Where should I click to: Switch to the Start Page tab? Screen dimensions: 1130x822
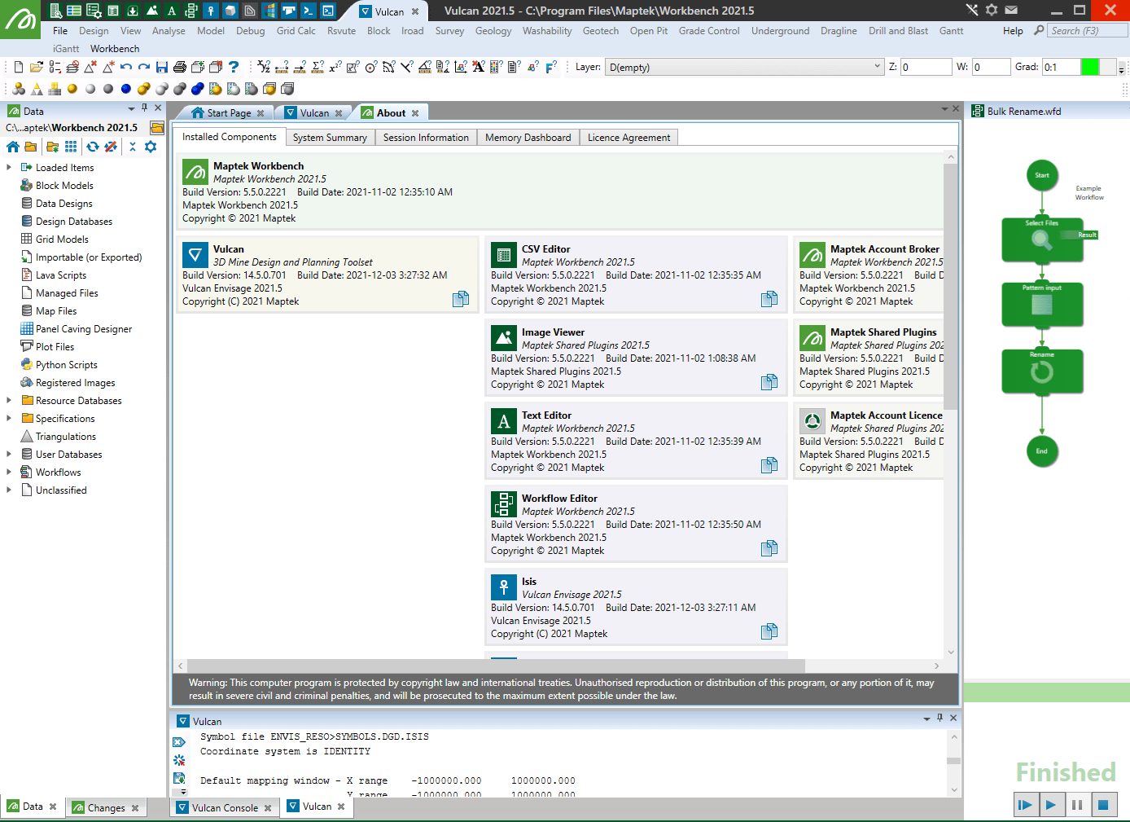click(229, 113)
